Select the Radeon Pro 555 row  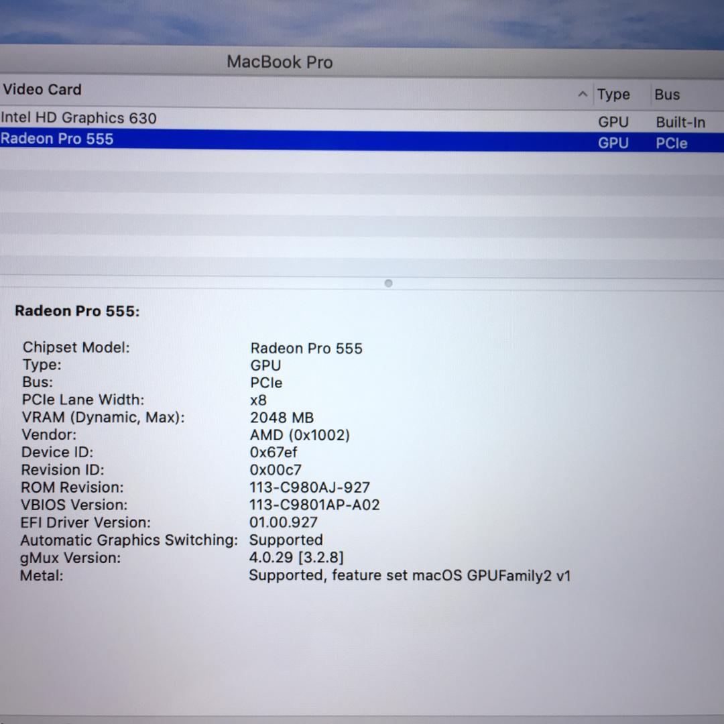coord(362,140)
